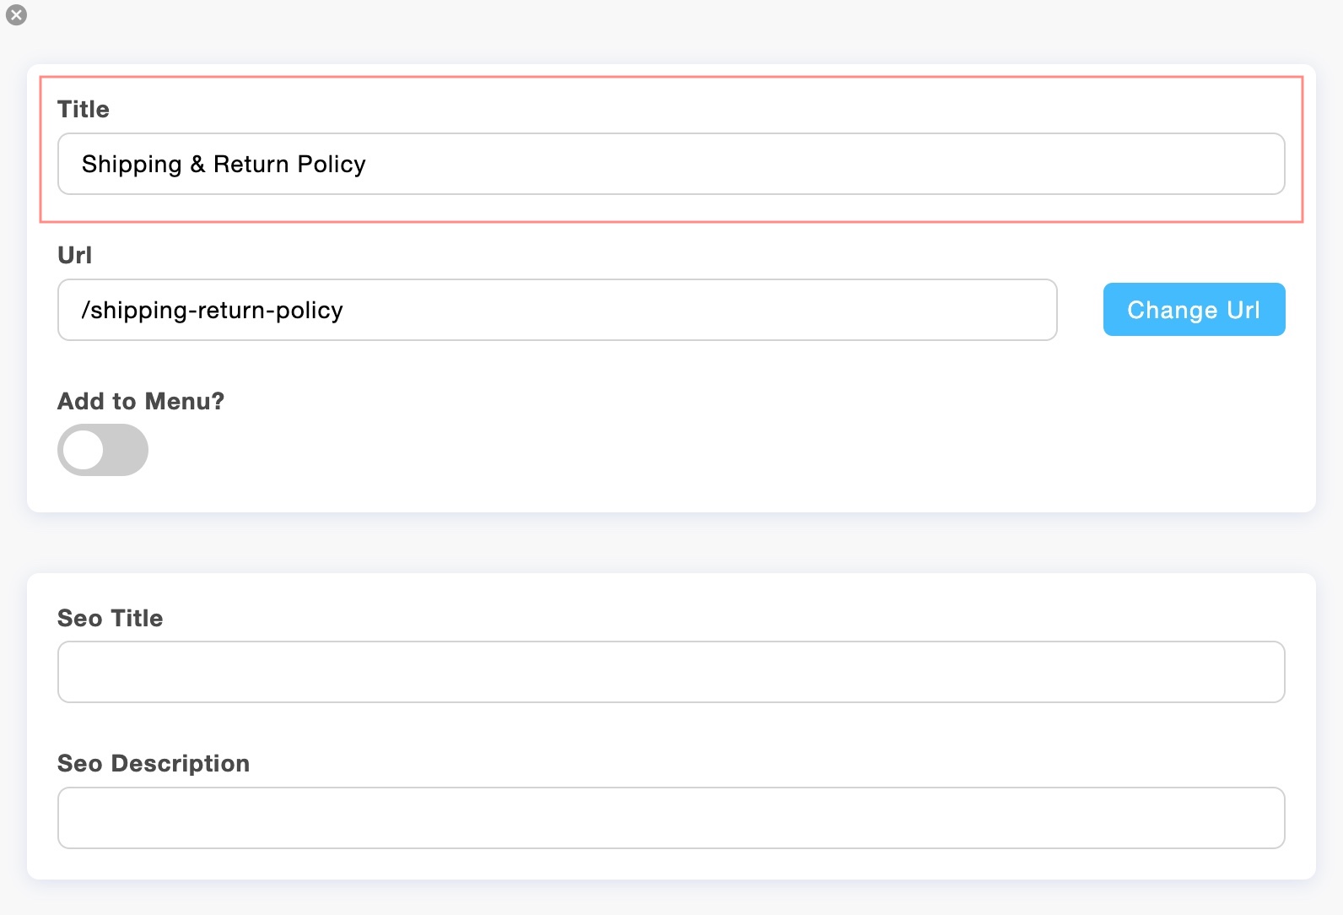This screenshot has height=915, width=1343.
Task: Click the "Seo Title" label text
Action: [x=111, y=618]
